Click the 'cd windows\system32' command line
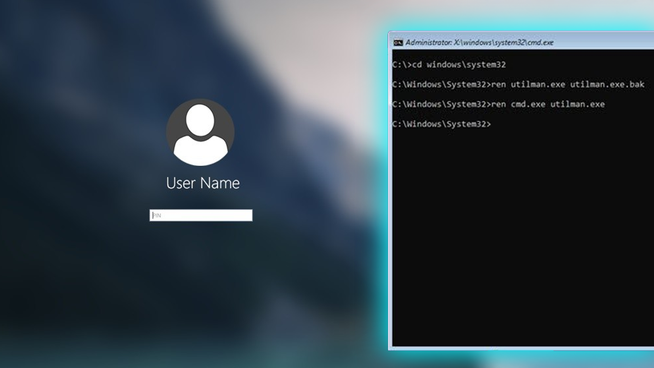Screen dimensions: 654x368 [449, 65]
